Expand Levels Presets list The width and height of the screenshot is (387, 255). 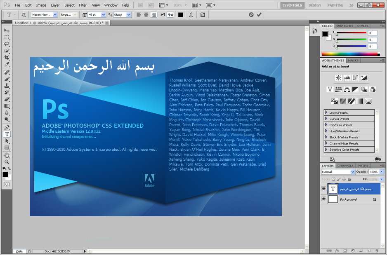(349, 112)
